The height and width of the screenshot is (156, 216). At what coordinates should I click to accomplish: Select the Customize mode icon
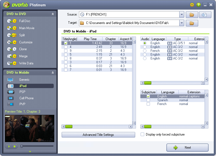(x=12, y=42)
